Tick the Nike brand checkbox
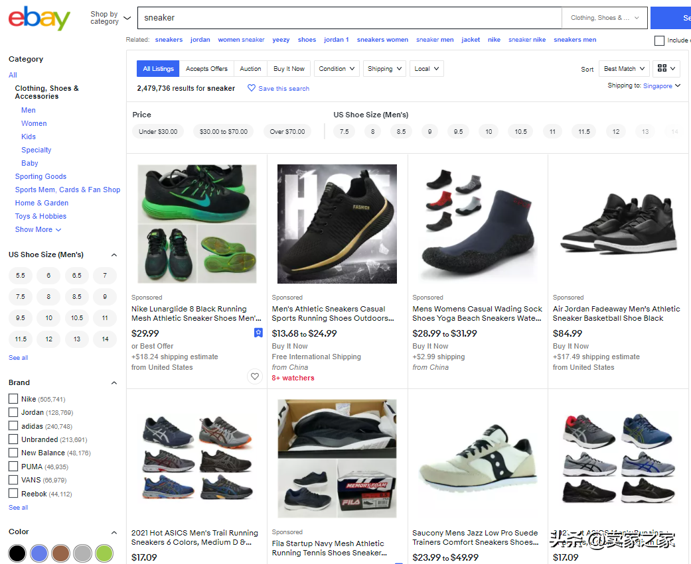 click(13, 399)
